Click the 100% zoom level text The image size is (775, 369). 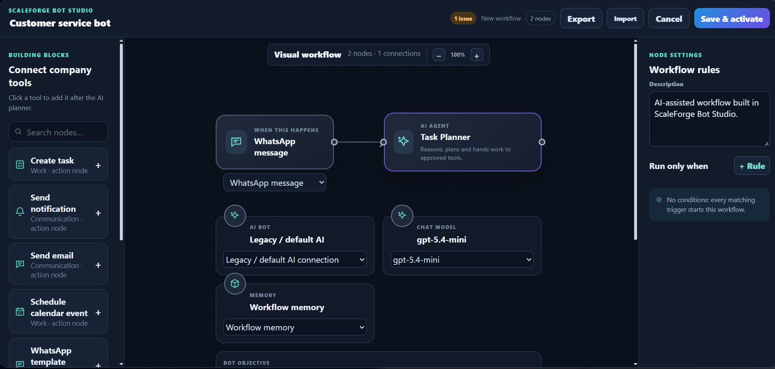coord(458,55)
